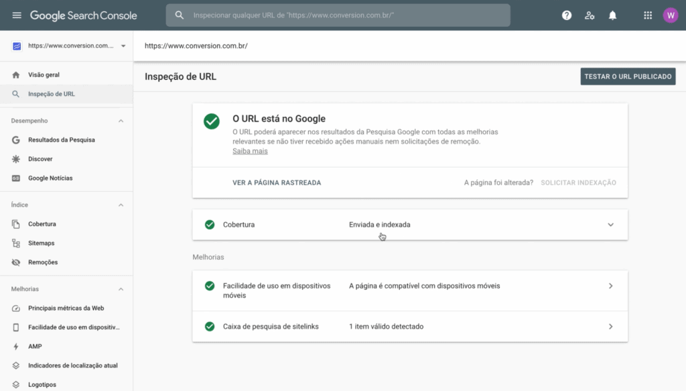Collapse the Índice section
The height and width of the screenshot is (391, 686).
(x=121, y=205)
